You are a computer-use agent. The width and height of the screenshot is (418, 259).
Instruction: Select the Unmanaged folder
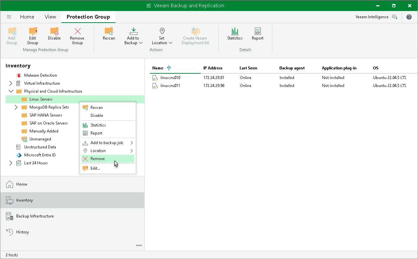40,139
